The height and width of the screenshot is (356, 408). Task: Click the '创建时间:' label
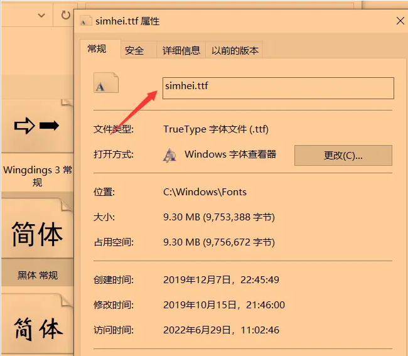114,280
